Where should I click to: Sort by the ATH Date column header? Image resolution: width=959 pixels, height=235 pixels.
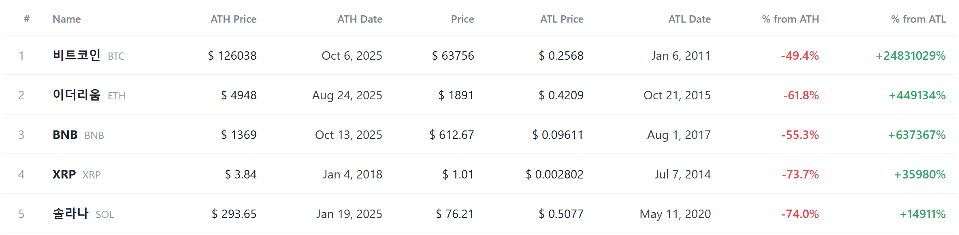point(360,19)
